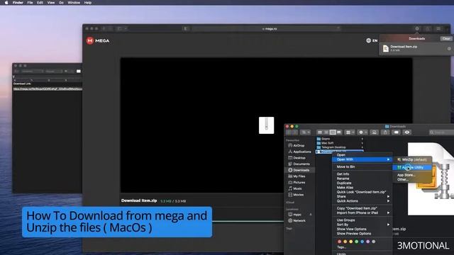Select Network in Finder sidebar
454x255 pixels.
pyautogui.click(x=298, y=220)
